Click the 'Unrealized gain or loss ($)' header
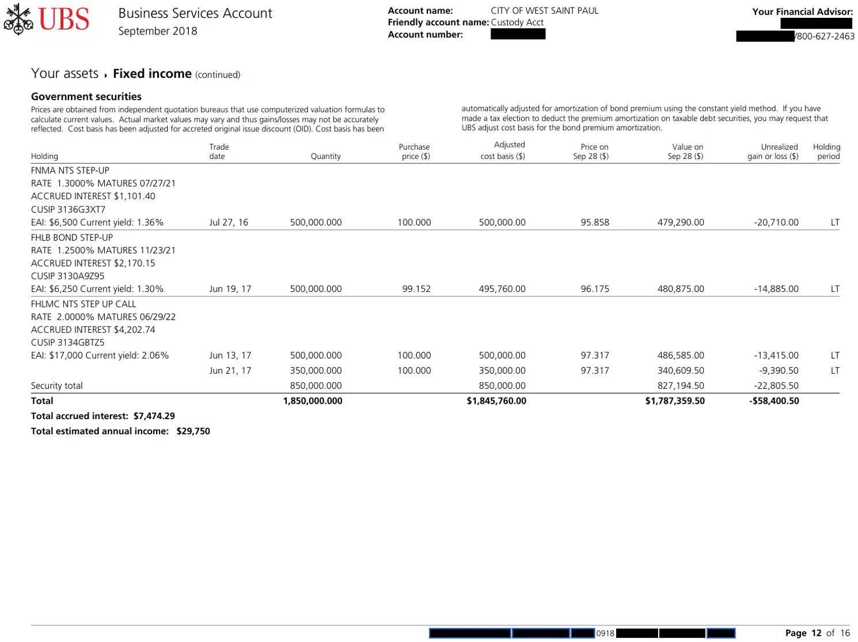 tap(773, 151)
